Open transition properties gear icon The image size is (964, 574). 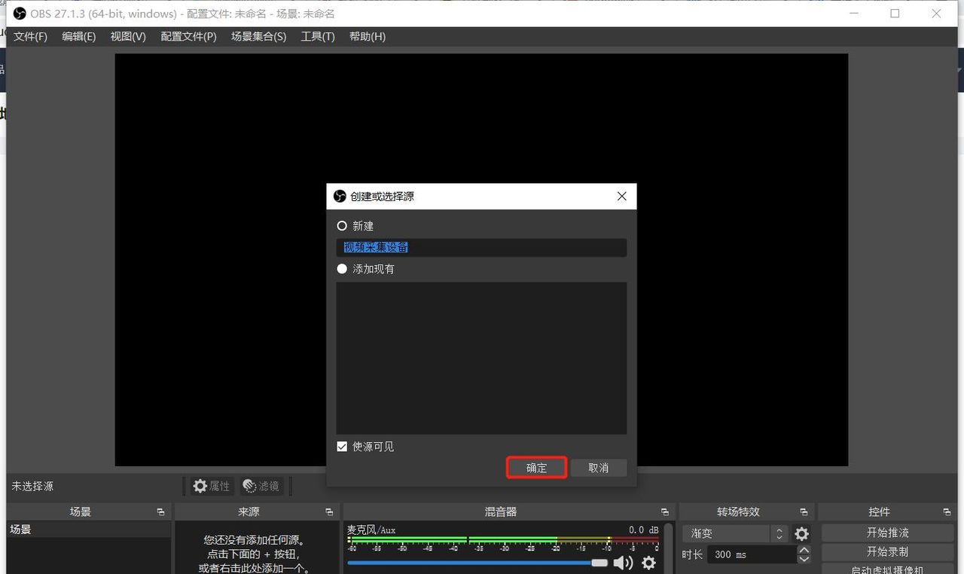point(802,534)
